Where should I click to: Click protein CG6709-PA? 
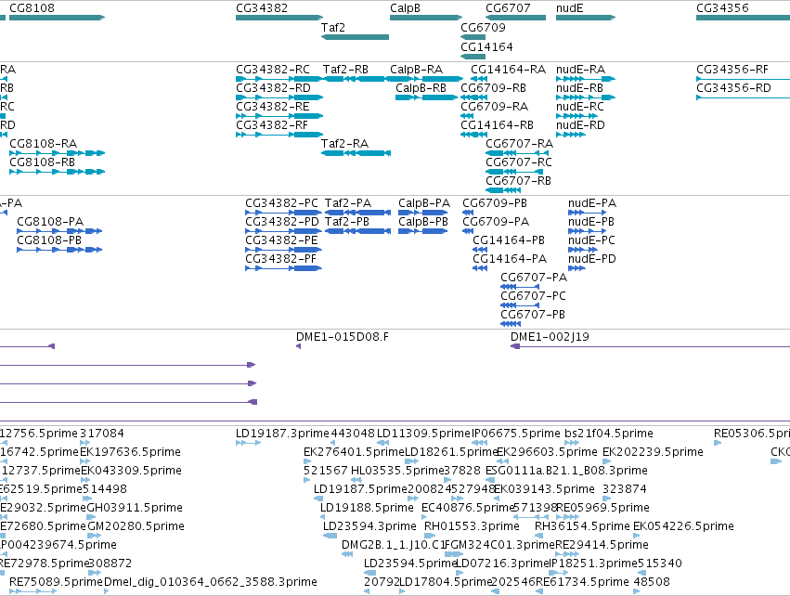496,222
